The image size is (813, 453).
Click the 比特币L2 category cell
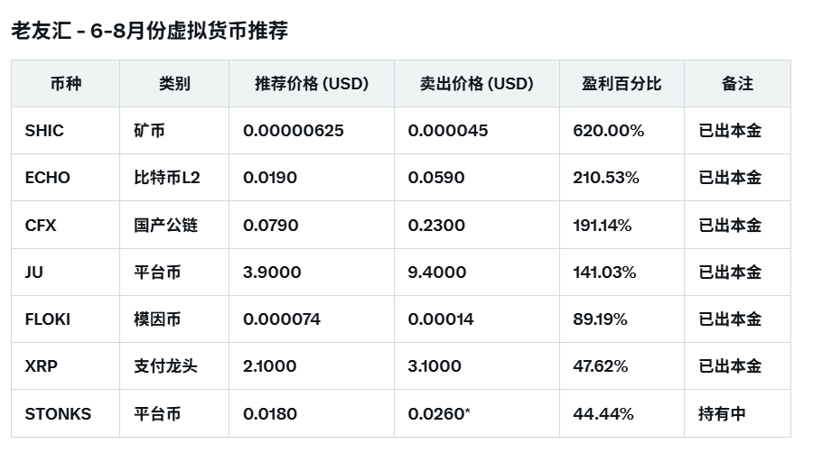tap(166, 178)
